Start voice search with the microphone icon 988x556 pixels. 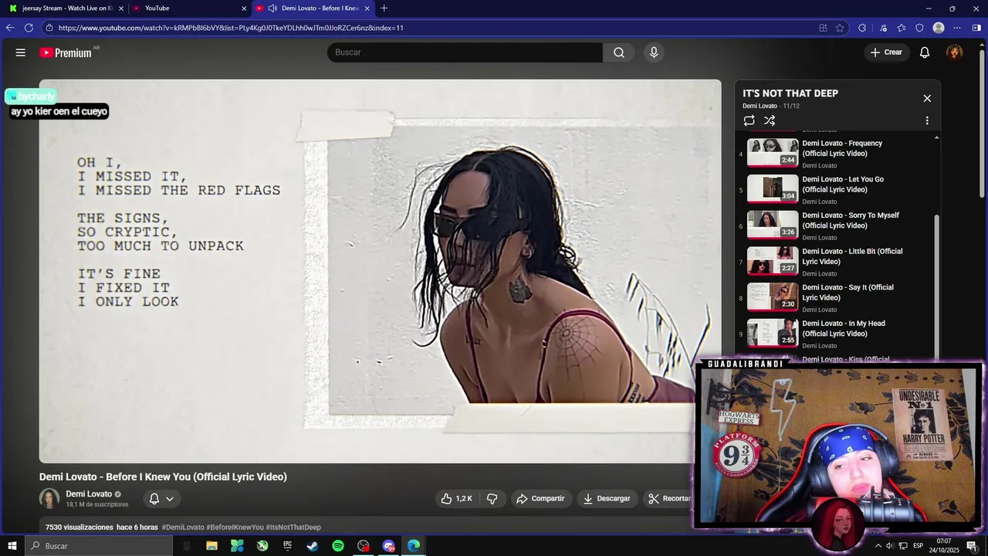coord(654,53)
